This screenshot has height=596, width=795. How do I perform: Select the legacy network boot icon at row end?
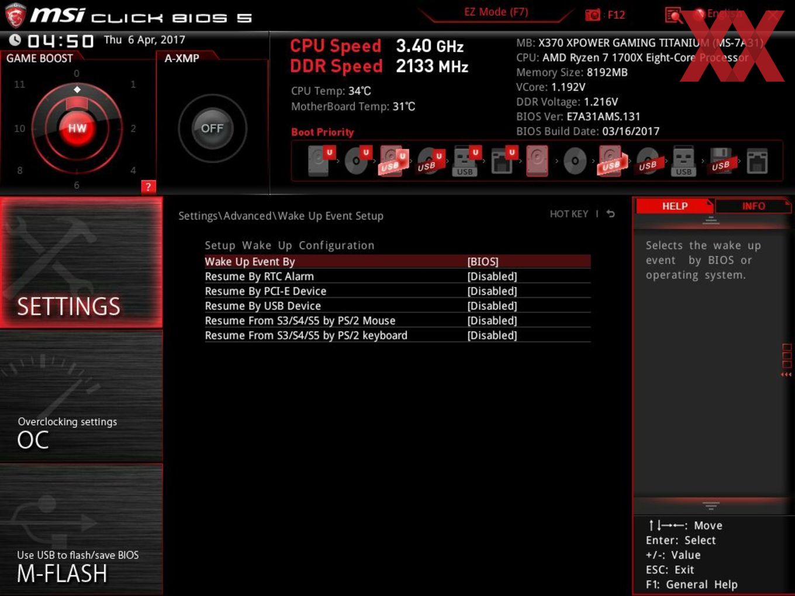[x=757, y=161]
